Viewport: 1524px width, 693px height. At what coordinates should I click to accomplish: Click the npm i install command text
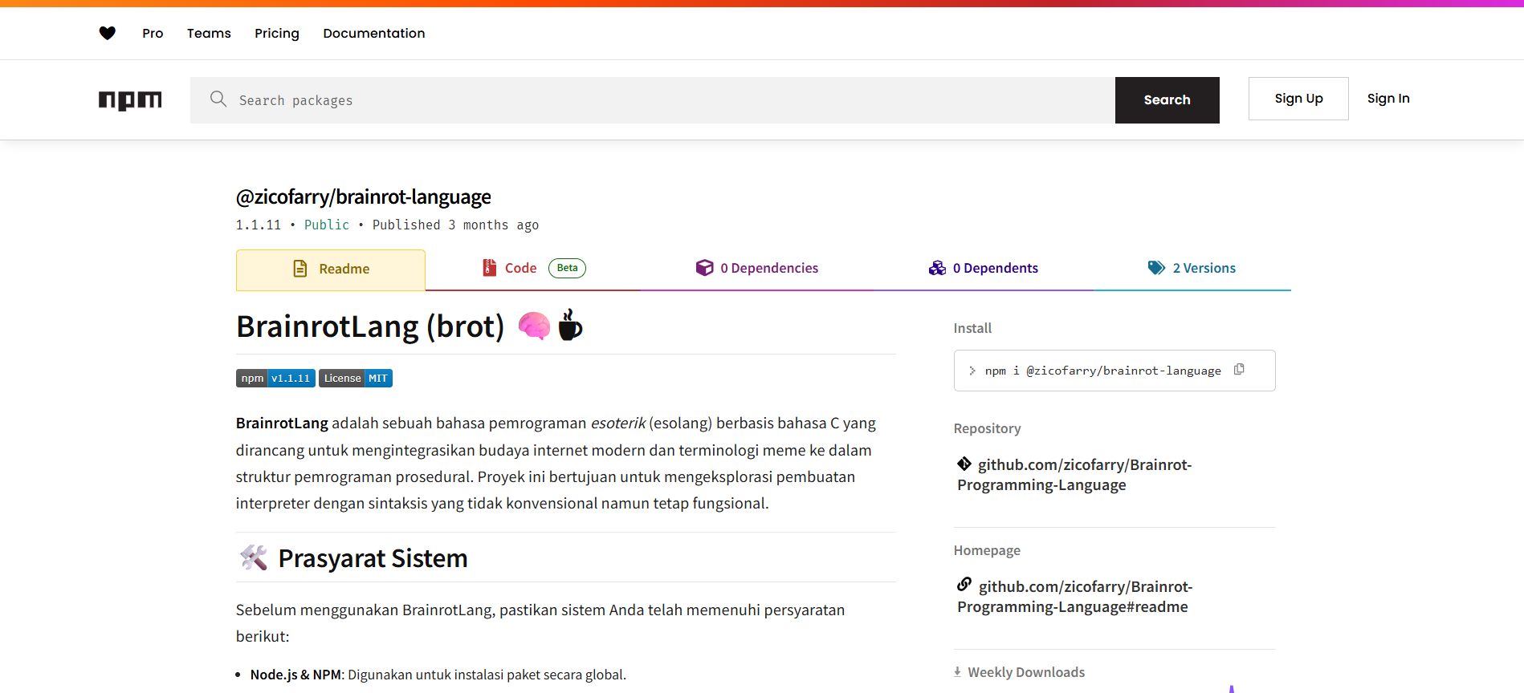click(1102, 371)
